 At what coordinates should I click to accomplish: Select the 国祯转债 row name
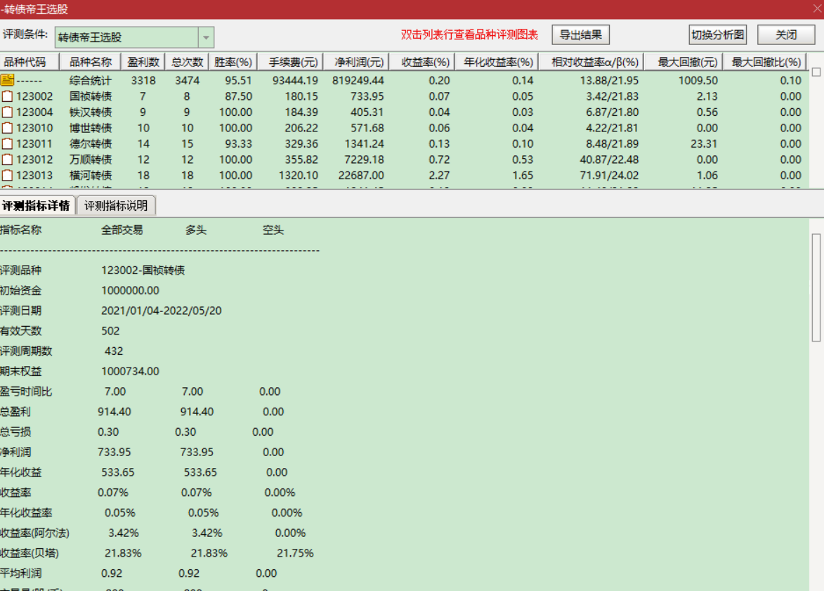91,96
